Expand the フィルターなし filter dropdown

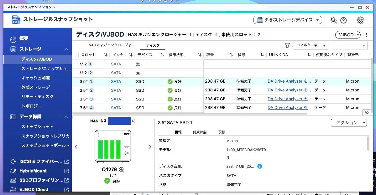[x=311, y=46]
